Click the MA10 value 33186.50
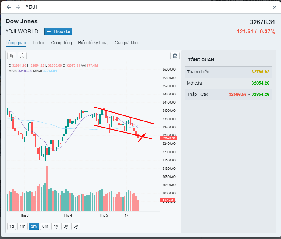281x239 pixels. pos(25,71)
